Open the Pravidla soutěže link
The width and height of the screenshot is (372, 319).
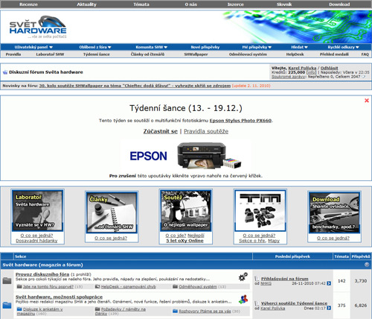click(x=206, y=131)
